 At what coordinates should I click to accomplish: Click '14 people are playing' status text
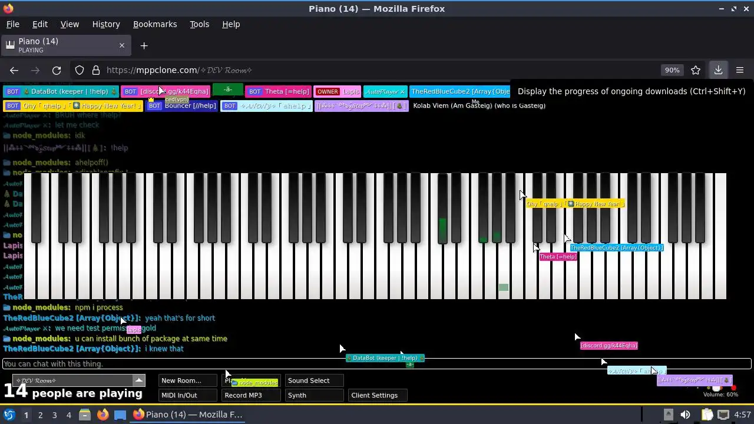73,392
